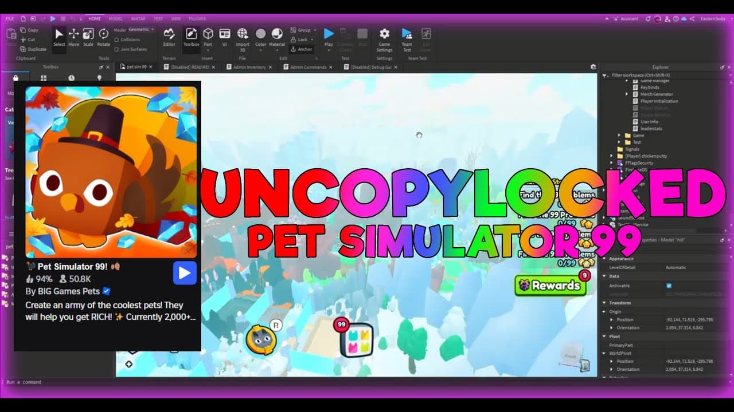Toggle the Collisions checkbox
The image size is (734, 412).
116,40
